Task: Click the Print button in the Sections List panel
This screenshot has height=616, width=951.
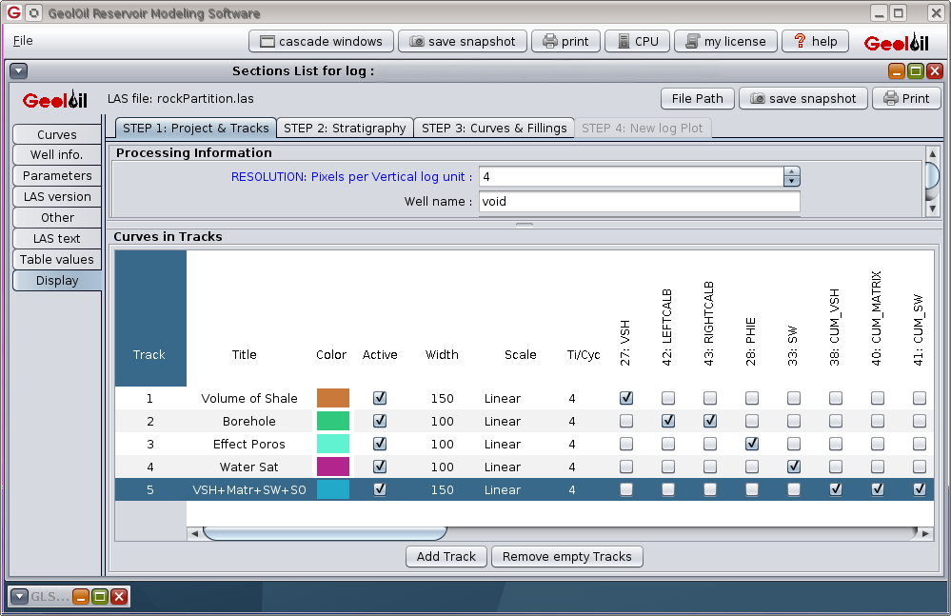Action: point(906,98)
